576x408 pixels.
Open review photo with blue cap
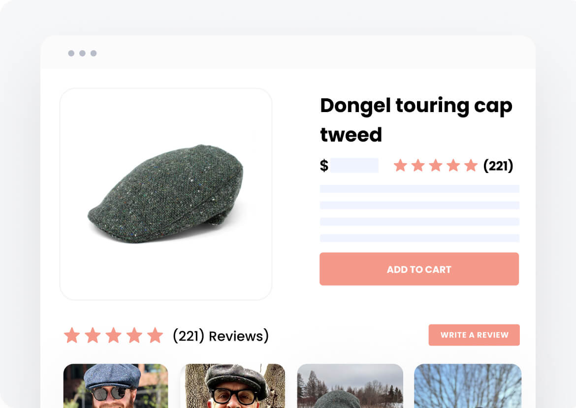pos(116,386)
